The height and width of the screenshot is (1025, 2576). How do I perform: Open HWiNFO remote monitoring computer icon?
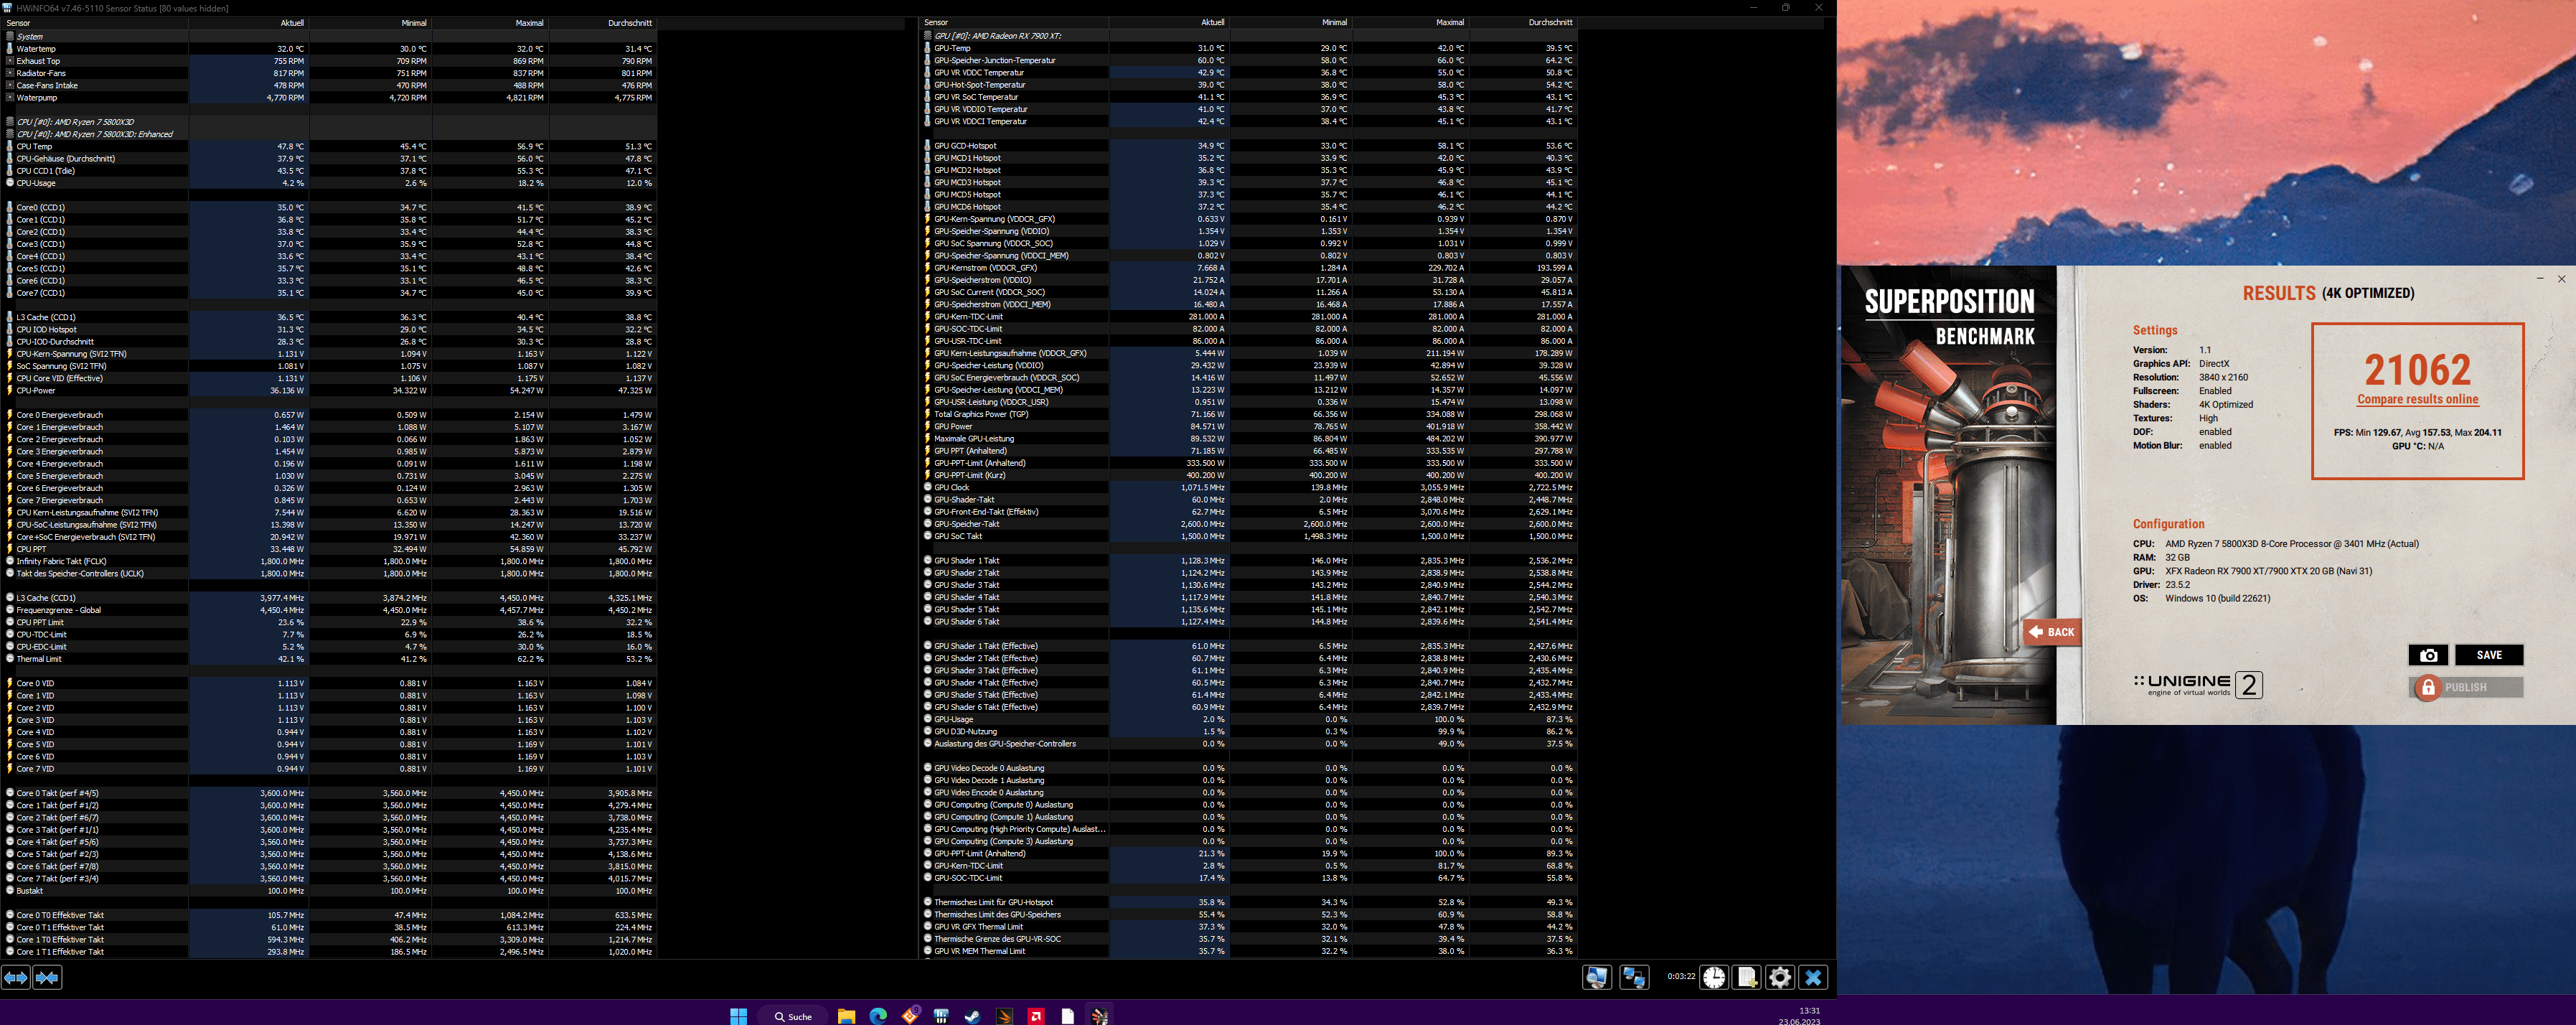click(1597, 977)
